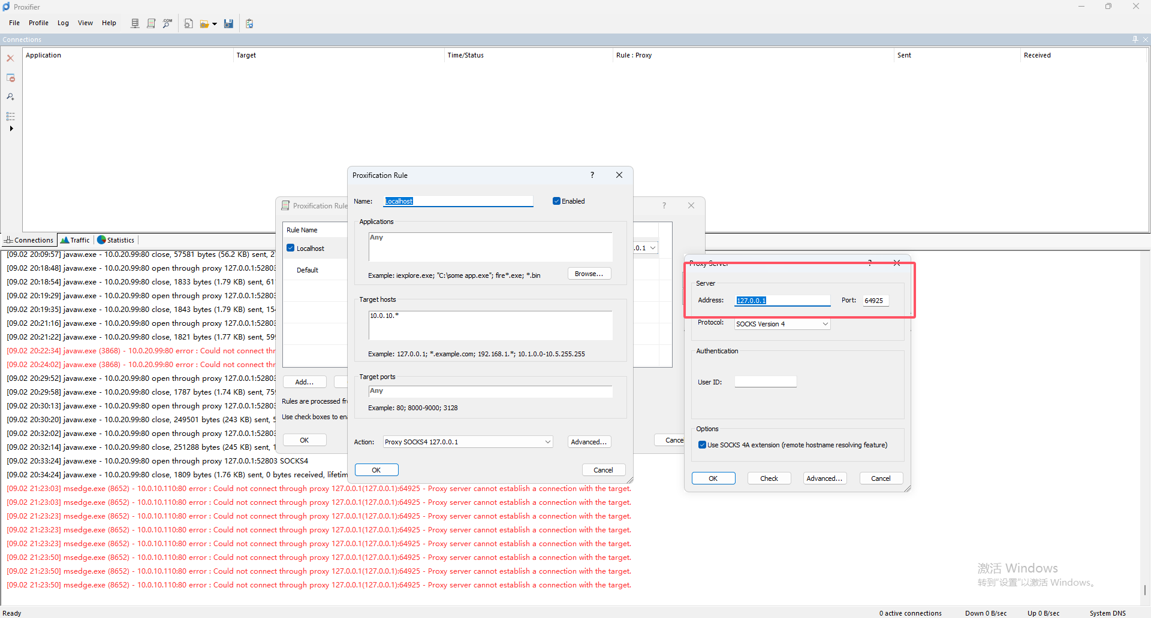Expand the open-profile dropdown arrow in toolbar

[214, 24]
